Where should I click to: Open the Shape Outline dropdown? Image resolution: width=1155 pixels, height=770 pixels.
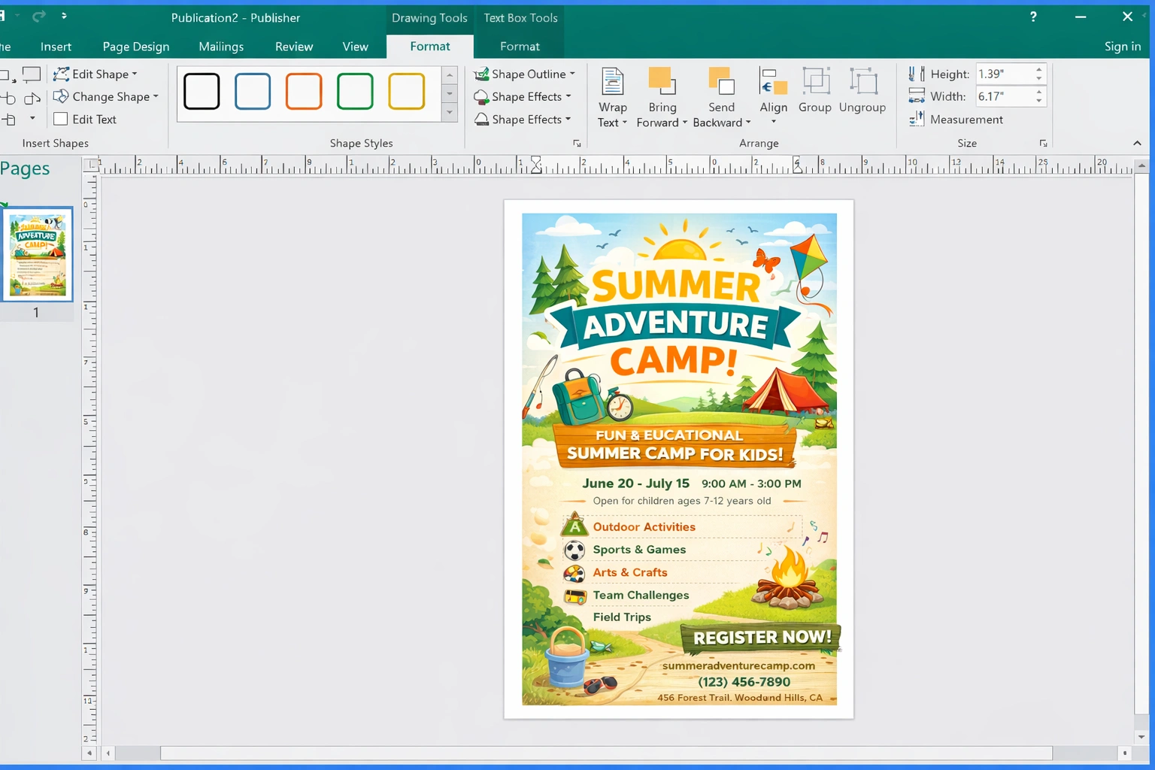525,74
